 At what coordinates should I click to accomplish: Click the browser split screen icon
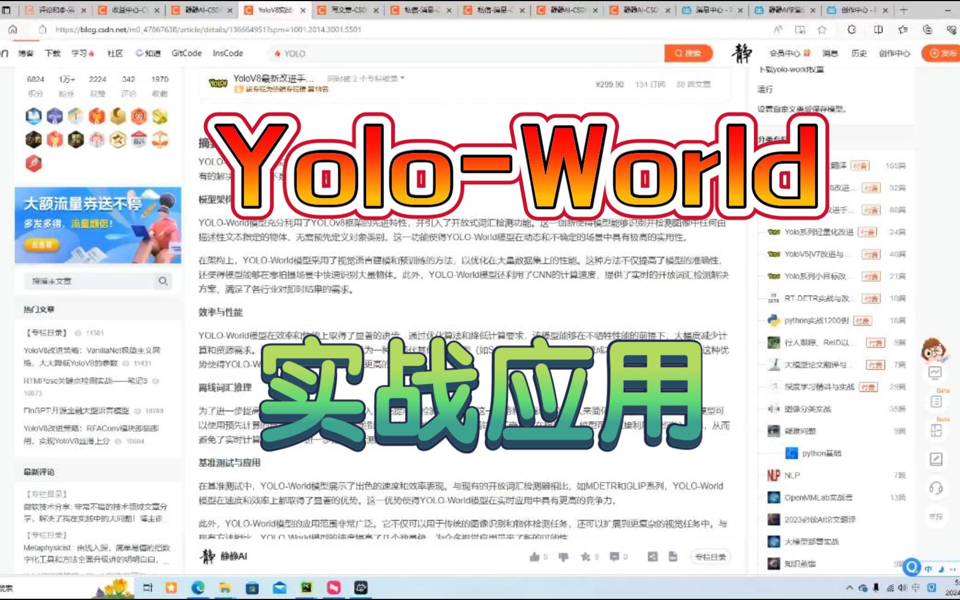(x=878, y=29)
